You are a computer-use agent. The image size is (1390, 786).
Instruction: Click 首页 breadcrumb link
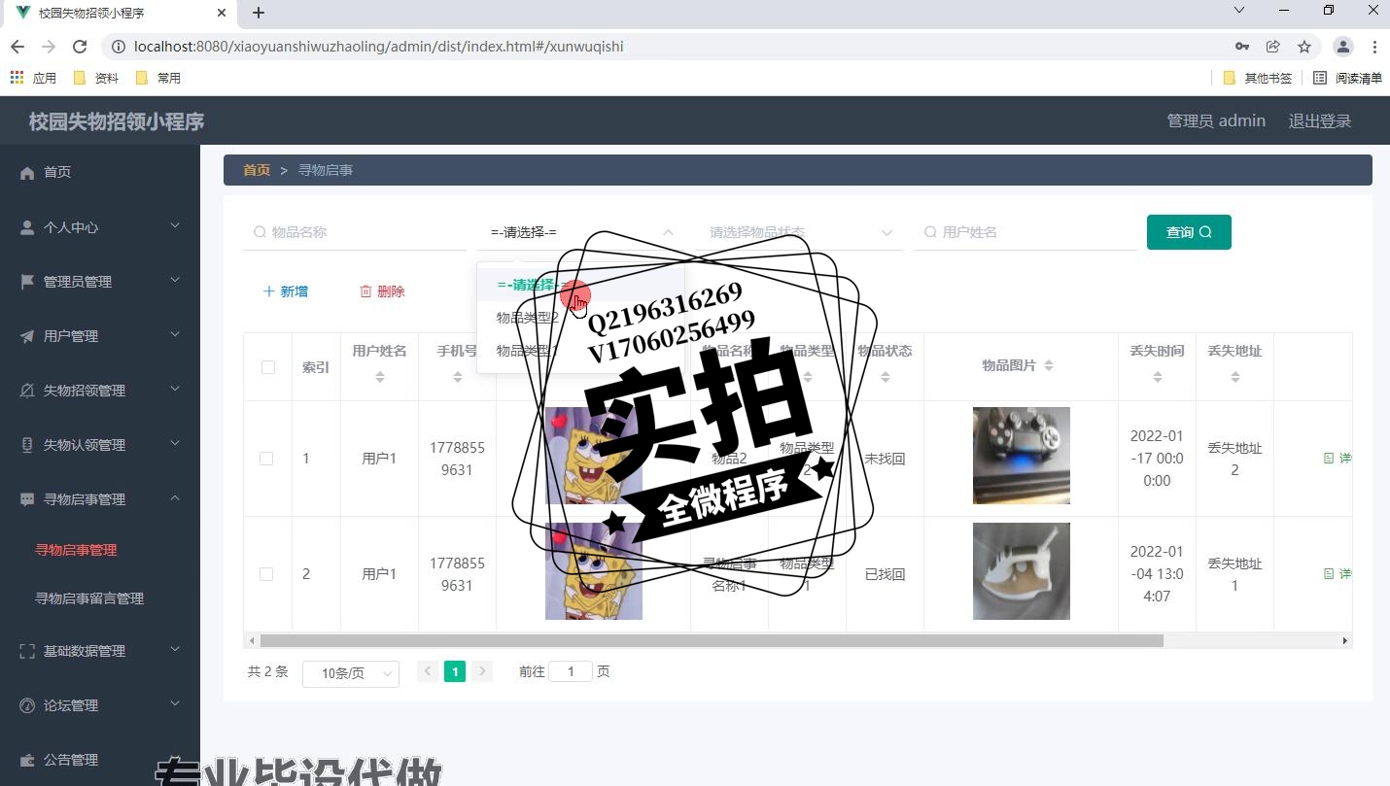[257, 170]
